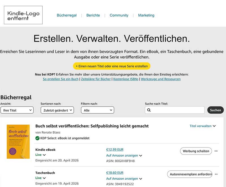The height and width of the screenshot is (187, 226).
Task: Open the Ansicht 'Ihre Titel' dropdown
Action: pyautogui.click(x=17, y=110)
